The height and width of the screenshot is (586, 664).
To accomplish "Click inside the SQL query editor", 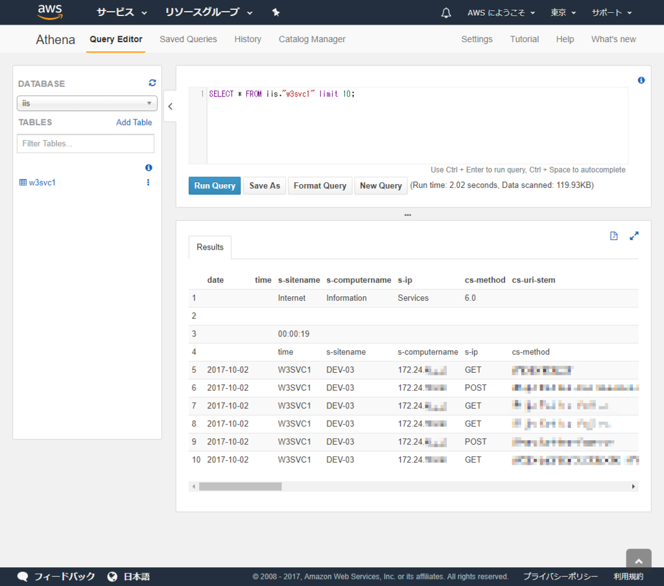I will click(417, 126).
